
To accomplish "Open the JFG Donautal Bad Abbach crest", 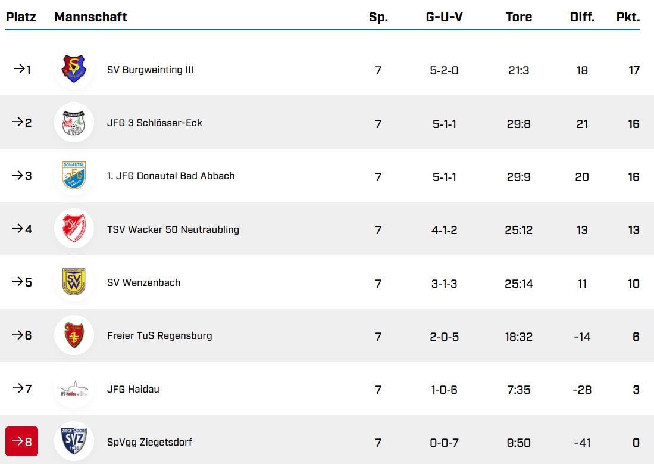I will (x=74, y=176).
